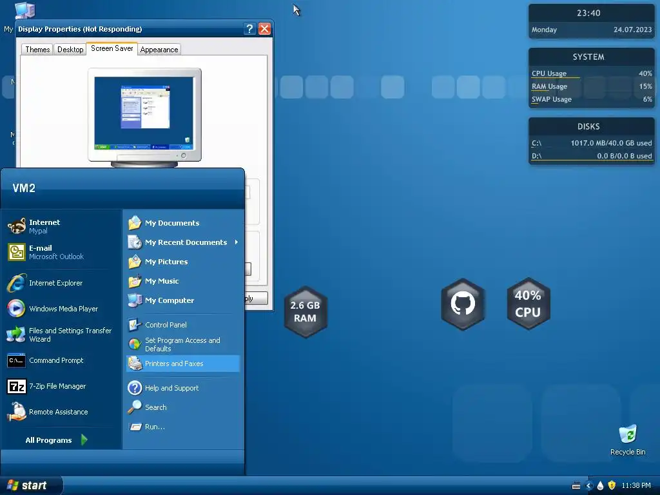
Task: Click the My Computer desktop icon at top-left
Action: pos(24,11)
